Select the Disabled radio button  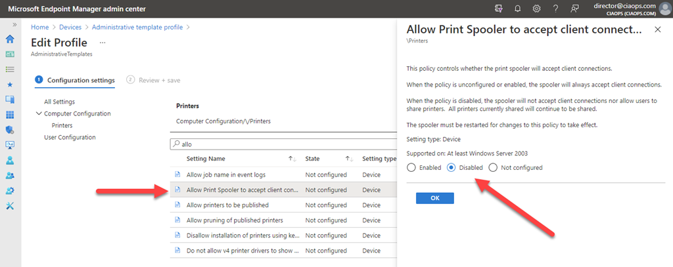click(x=452, y=167)
